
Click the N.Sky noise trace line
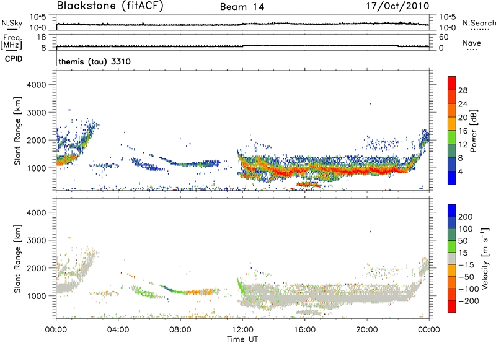(242, 24)
